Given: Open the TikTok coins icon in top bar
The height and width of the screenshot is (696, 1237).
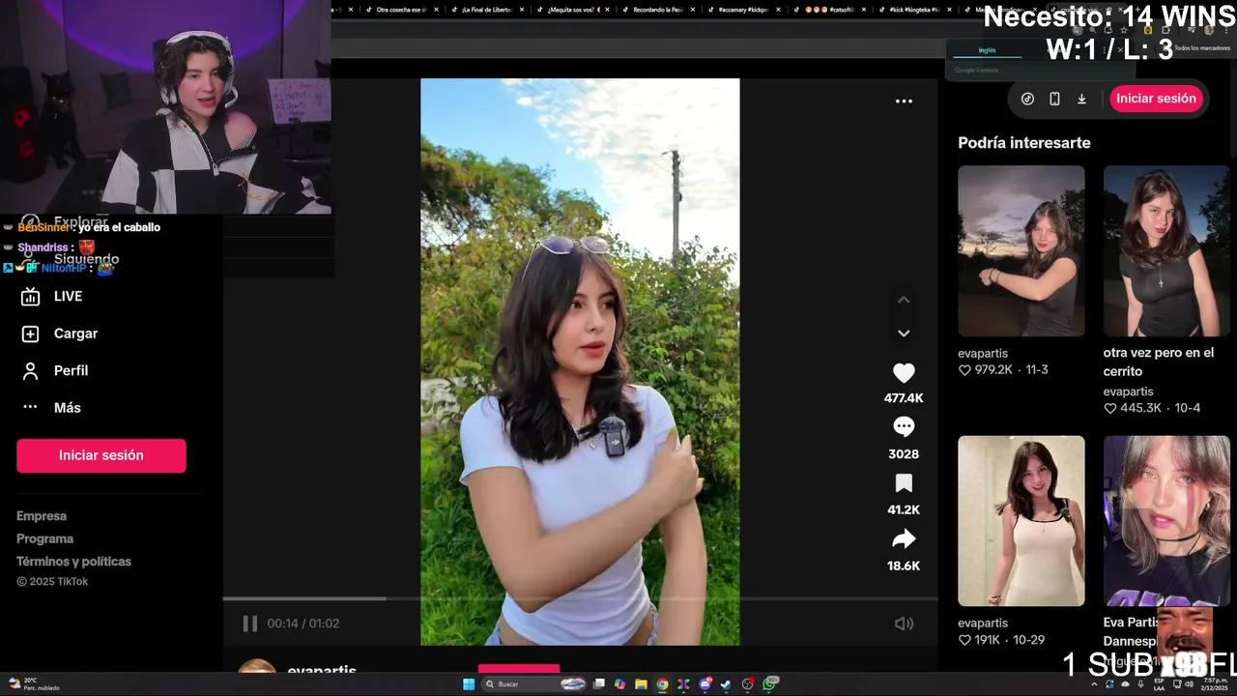Looking at the screenshot, I should click(x=1027, y=99).
